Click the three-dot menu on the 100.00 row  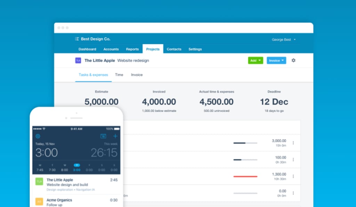coord(293,159)
